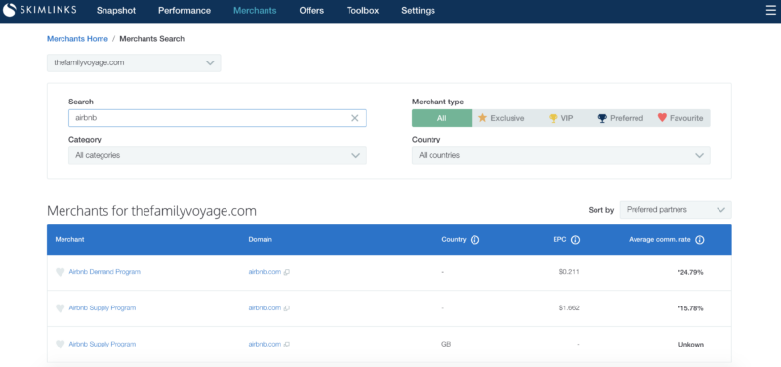Screen dimensions: 781x367
Task: Focus the Search input field
Action: pyautogui.click(x=217, y=118)
